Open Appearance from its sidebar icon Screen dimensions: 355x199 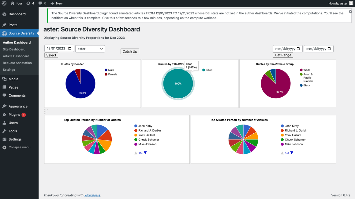pos(4,106)
